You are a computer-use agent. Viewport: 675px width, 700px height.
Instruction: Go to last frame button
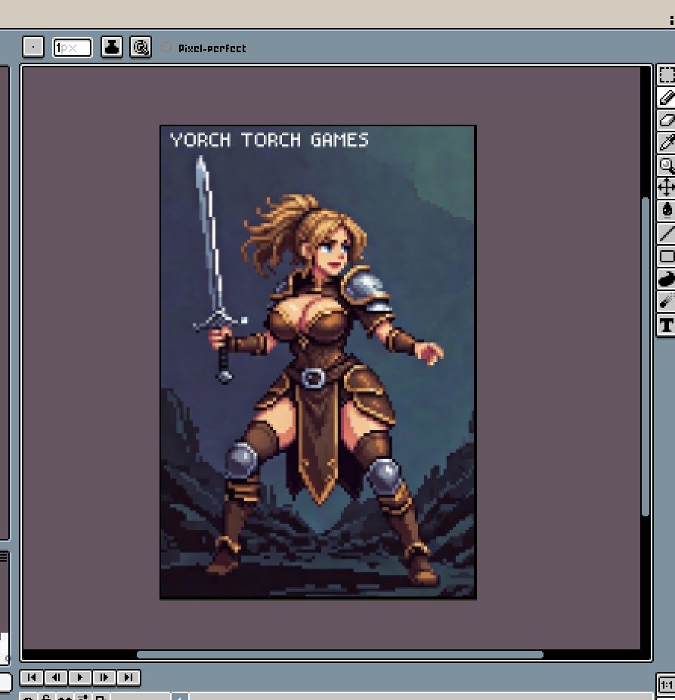[x=128, y=677]
